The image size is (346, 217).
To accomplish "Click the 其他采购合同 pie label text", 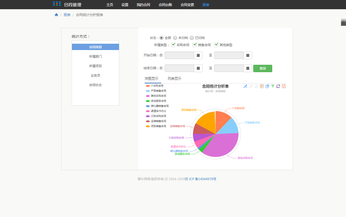I will click(245, 158).
